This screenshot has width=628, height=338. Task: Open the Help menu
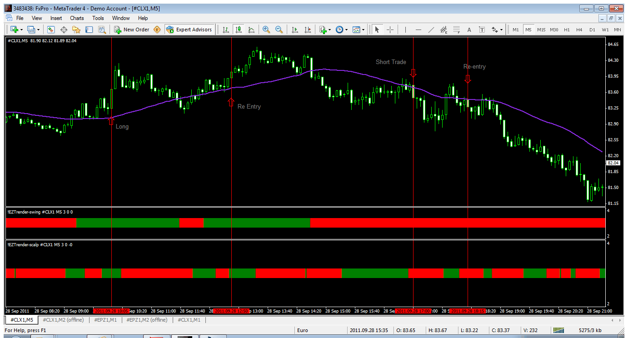tap(143, 18)
